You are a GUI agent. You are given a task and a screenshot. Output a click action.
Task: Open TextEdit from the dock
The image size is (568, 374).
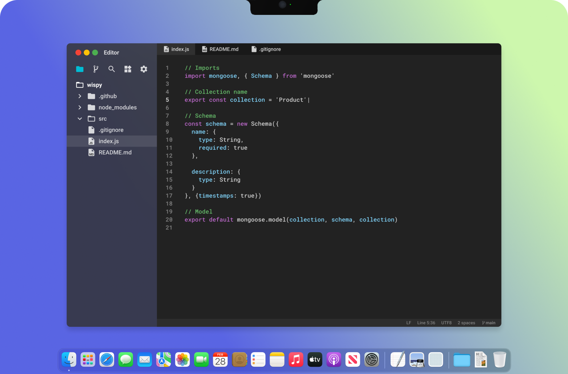coord(398,360)
